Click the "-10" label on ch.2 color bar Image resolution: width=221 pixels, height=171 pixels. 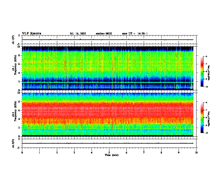click(206, 133)
